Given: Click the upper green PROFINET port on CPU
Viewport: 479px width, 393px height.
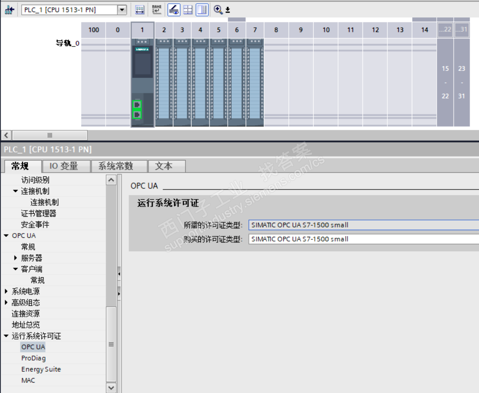Looking at the screenshot, I should click(x=137, y=105).
